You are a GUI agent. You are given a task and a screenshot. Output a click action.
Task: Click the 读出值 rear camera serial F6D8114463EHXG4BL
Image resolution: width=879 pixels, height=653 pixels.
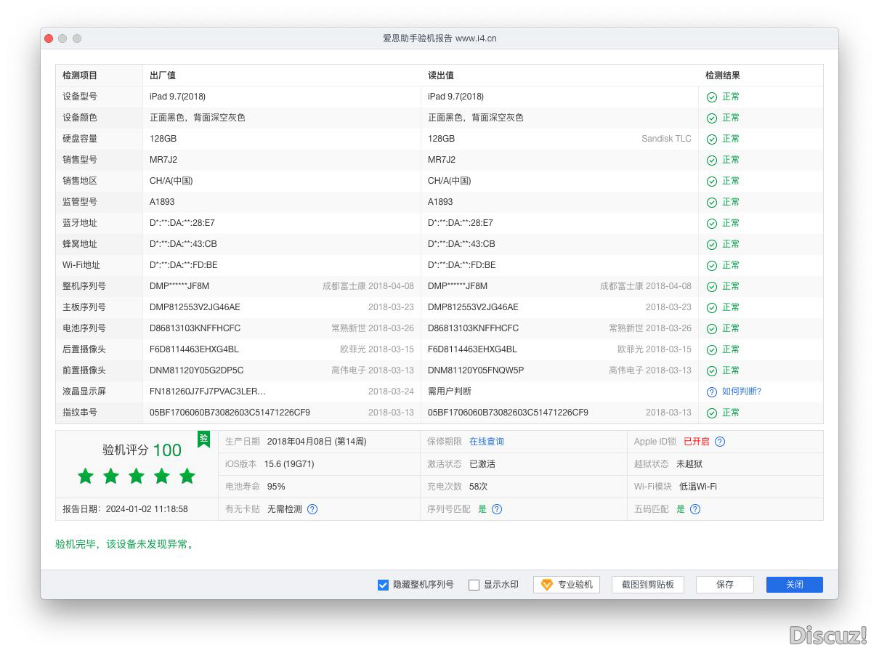click(x=472, y=349)
